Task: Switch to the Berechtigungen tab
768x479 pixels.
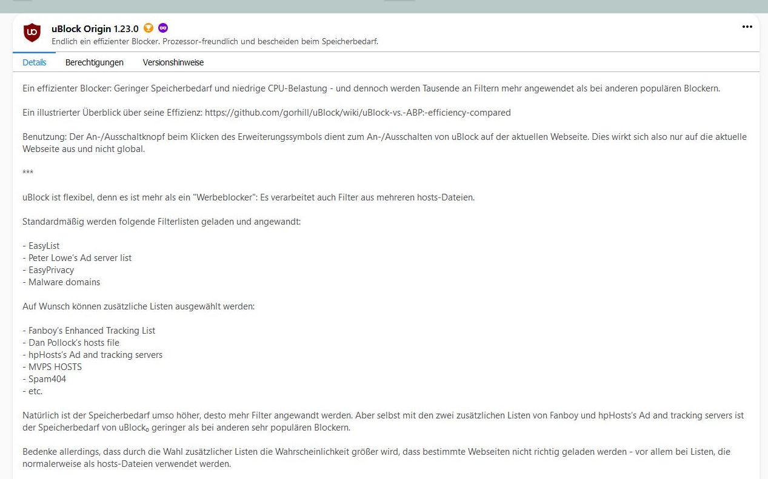Action: 95,62
